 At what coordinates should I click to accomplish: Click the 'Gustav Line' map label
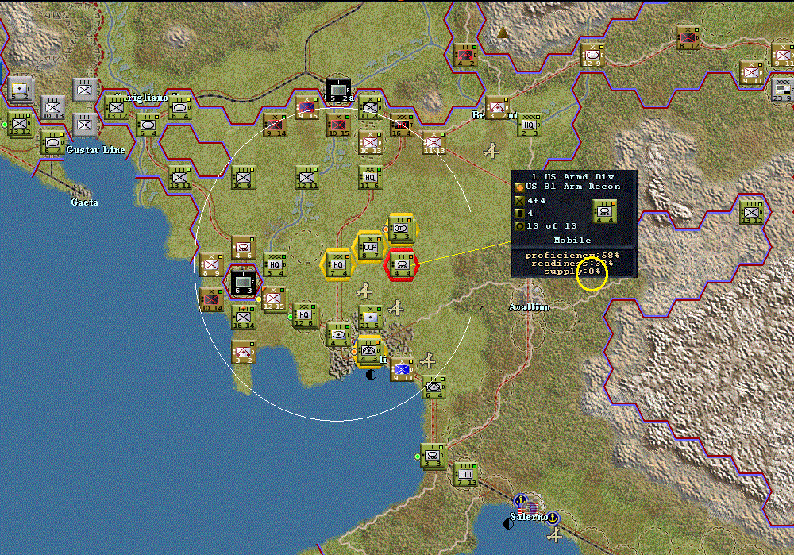pyautogui.click(x=96, y=149)
